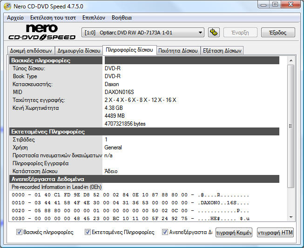Click the Πληροφορίες Εγγραφέα label
This screenshot has width=304, height=248.
tap(41, 163)
